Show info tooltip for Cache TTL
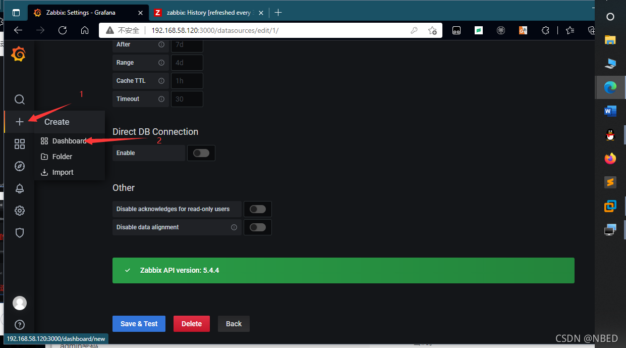Image resolution: width=626 pixels, height=348 pixels. [x=161, y=81]
